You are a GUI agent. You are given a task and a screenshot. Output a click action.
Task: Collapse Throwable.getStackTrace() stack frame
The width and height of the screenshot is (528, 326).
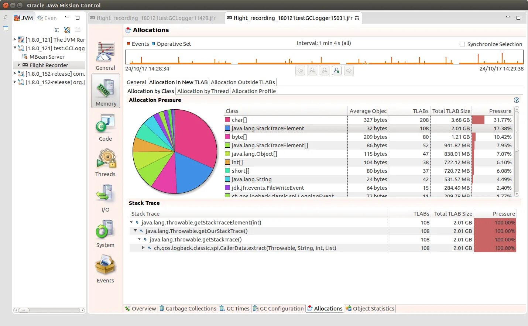(139, 239)
